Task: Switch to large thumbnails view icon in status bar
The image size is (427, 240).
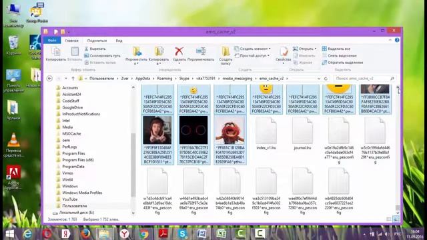Action: (x=396, y=219)
